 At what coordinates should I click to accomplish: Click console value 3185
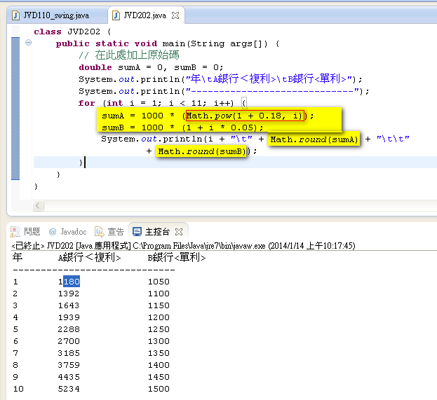click(69, 353)
